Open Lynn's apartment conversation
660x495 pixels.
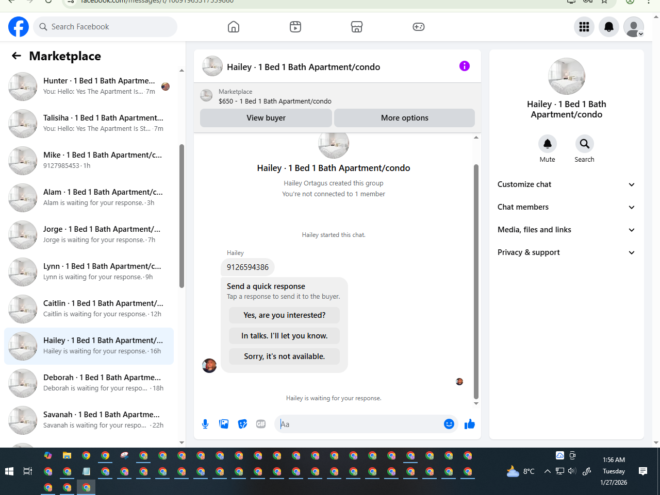point(89,272)
